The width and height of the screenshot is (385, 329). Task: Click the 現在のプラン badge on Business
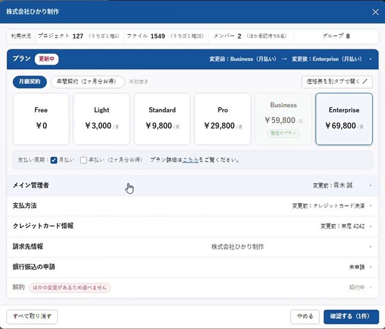point(283,134)
